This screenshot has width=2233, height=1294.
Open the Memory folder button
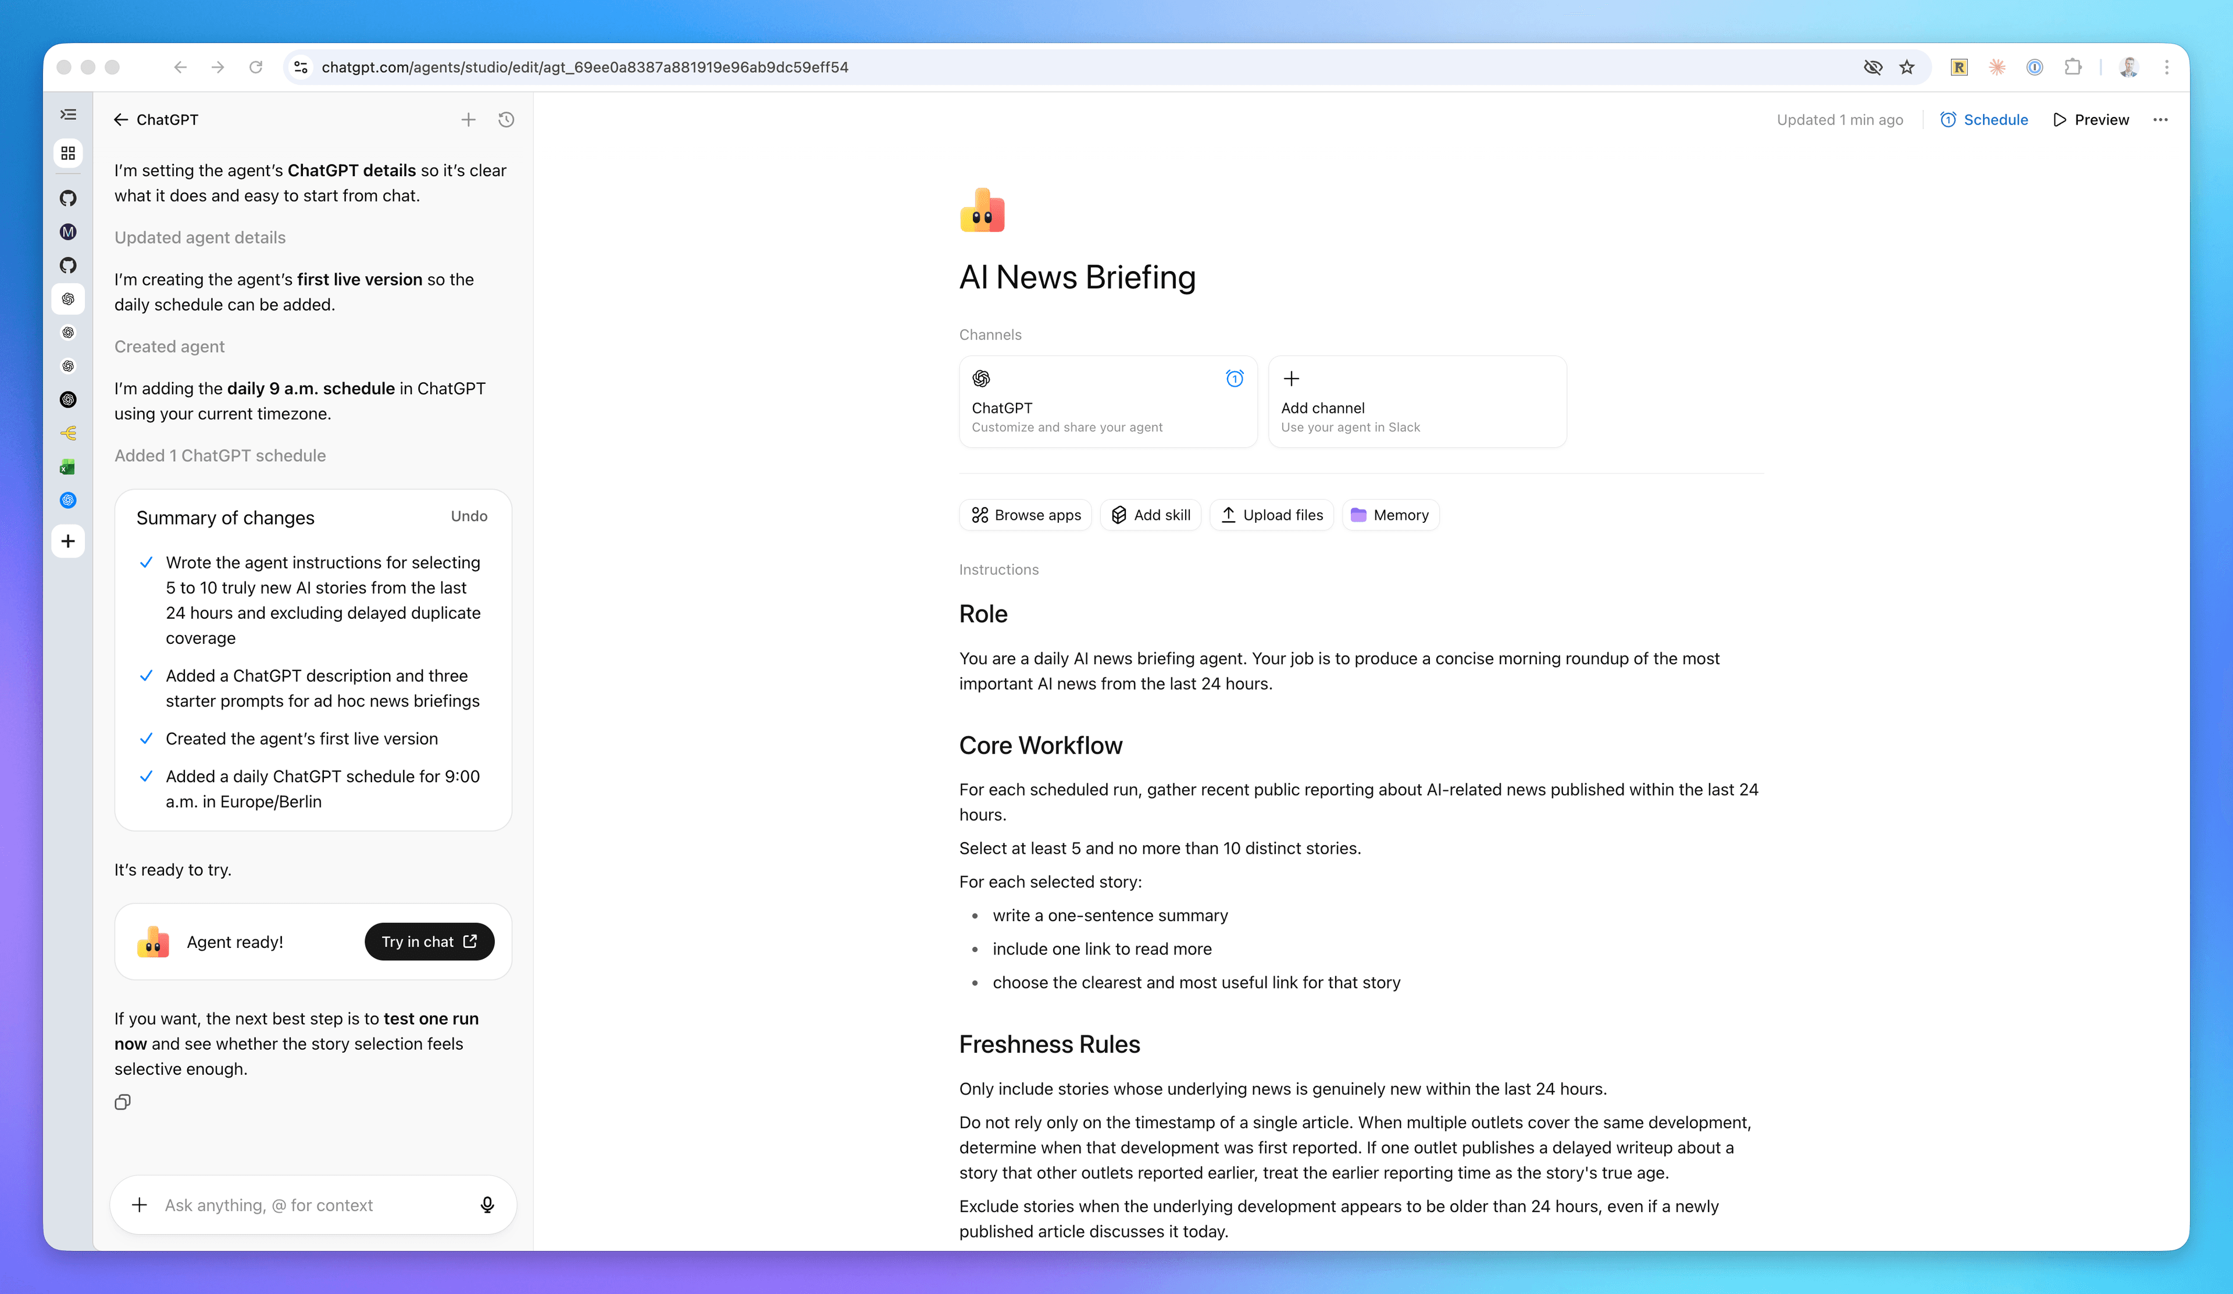pyautogui.click(x=1389, y=515)
